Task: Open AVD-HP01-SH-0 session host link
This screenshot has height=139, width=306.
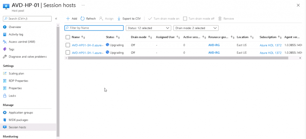Action: point(88,45)
